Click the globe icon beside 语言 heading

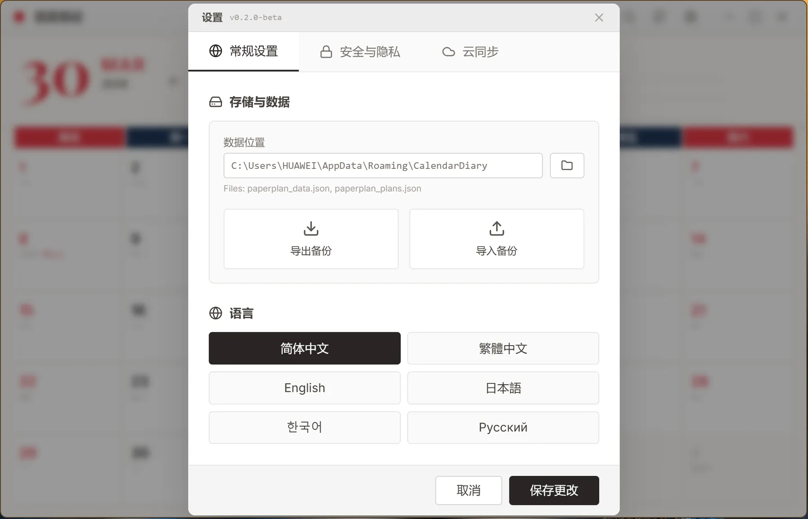(x=215, y=313)
